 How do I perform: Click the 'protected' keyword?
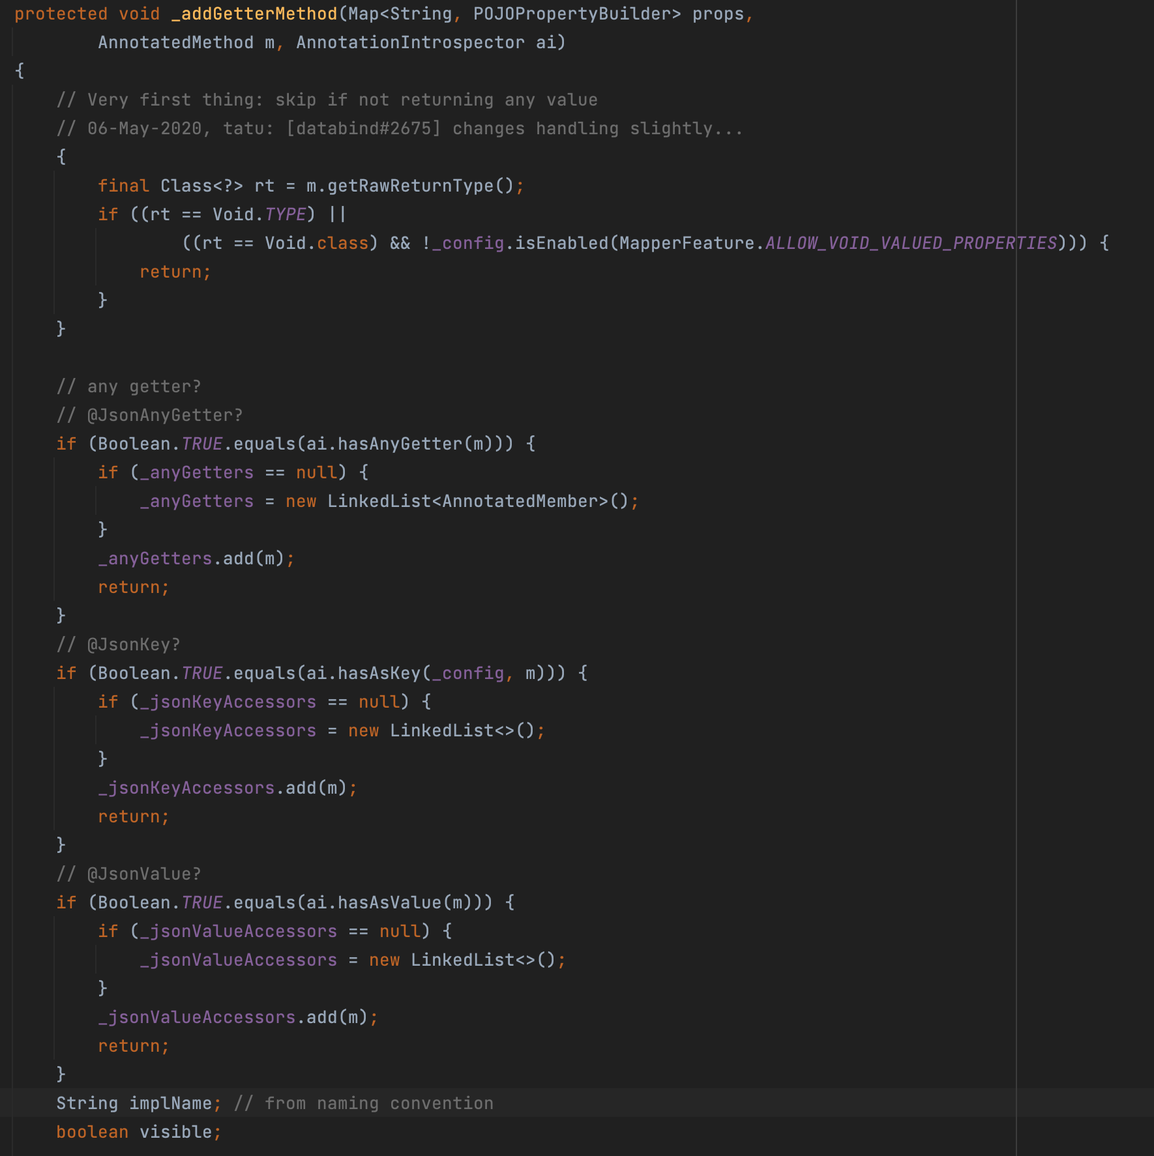click(61, 14)
